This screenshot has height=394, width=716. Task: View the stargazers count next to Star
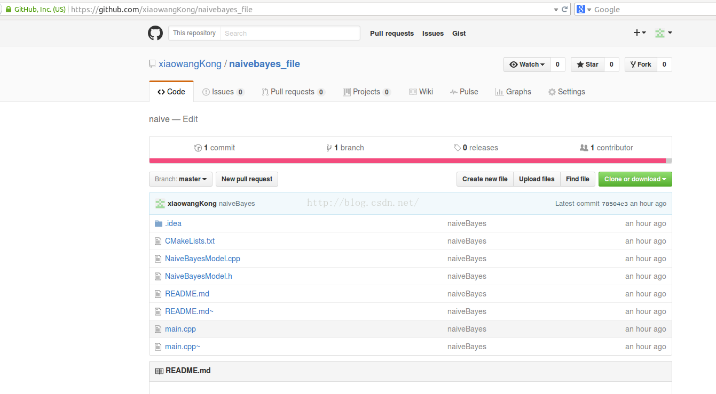[x=611, y=65]
